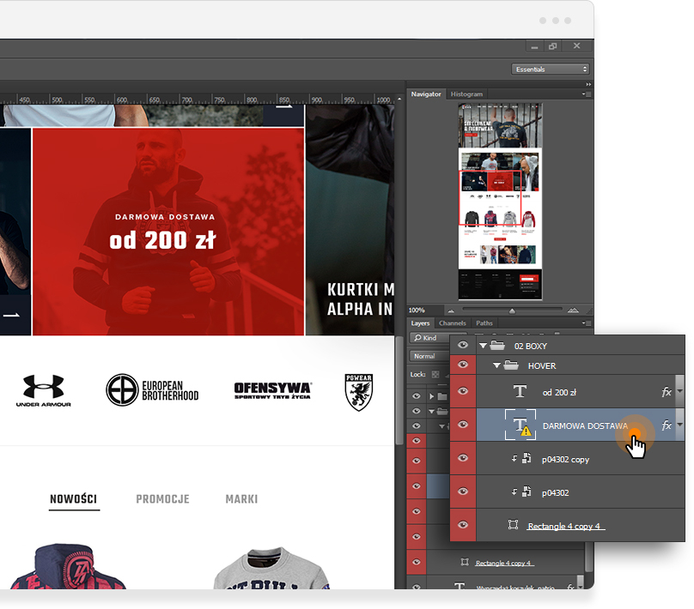694x609 pixels.
Task: Collapse the HOVER group triangle
Action: (x=496, y=365)
